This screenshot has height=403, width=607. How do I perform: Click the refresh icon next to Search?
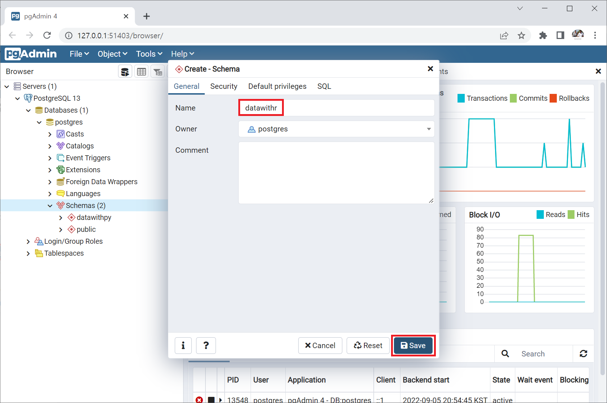[x=584, y=354]
